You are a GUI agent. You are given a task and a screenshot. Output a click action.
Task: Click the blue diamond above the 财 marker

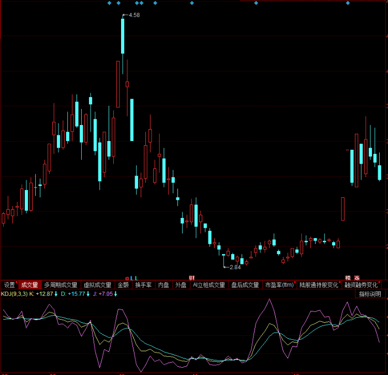pyautogui.click(x=192, y=3)
